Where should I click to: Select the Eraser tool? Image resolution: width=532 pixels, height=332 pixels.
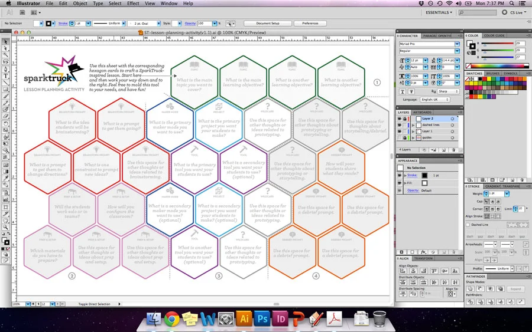click(x=5, y=116)
